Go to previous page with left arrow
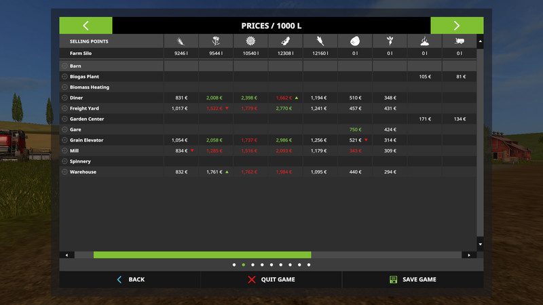This screenshot has height=305, width=543. pos(86,26)
